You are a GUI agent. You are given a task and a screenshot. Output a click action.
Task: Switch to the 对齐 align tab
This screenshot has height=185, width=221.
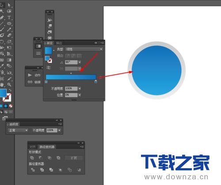(33, 147)
